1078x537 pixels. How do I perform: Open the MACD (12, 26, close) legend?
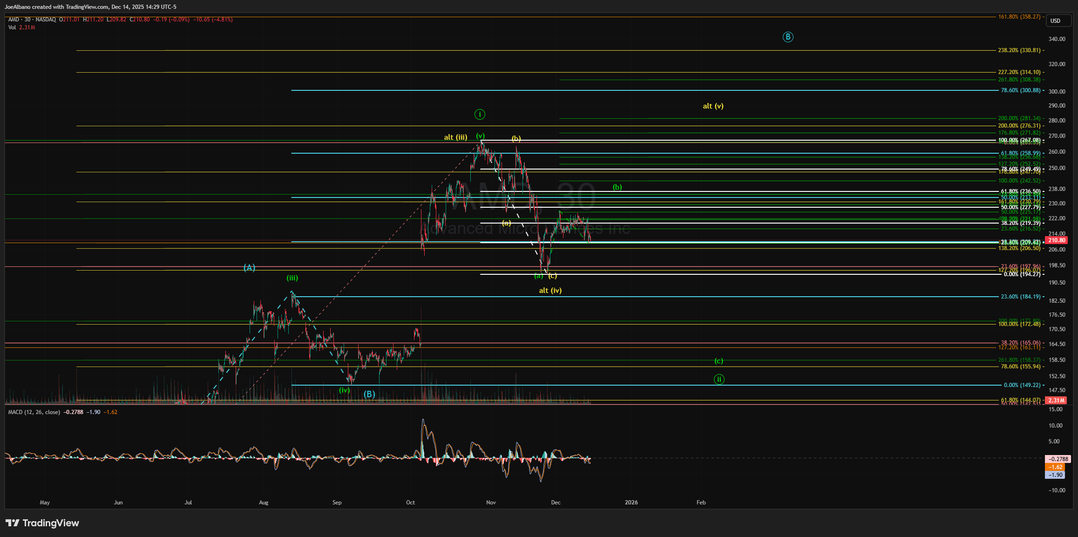[x=34, y=412]
